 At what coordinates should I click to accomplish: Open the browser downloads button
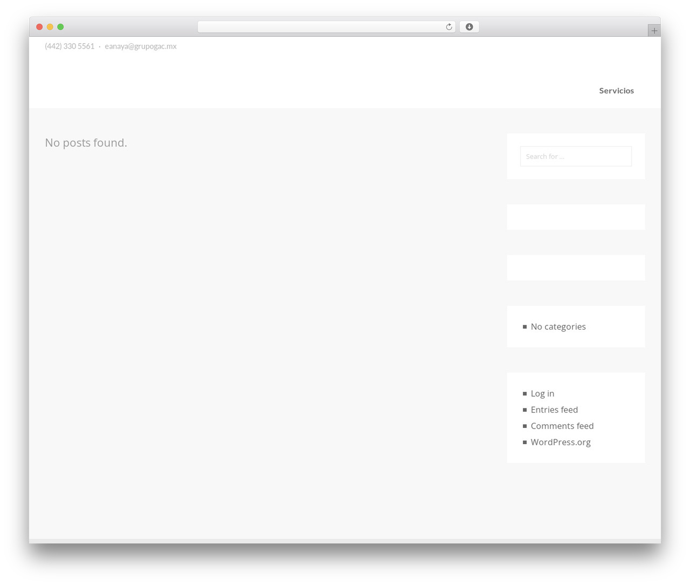click(469, 27)
